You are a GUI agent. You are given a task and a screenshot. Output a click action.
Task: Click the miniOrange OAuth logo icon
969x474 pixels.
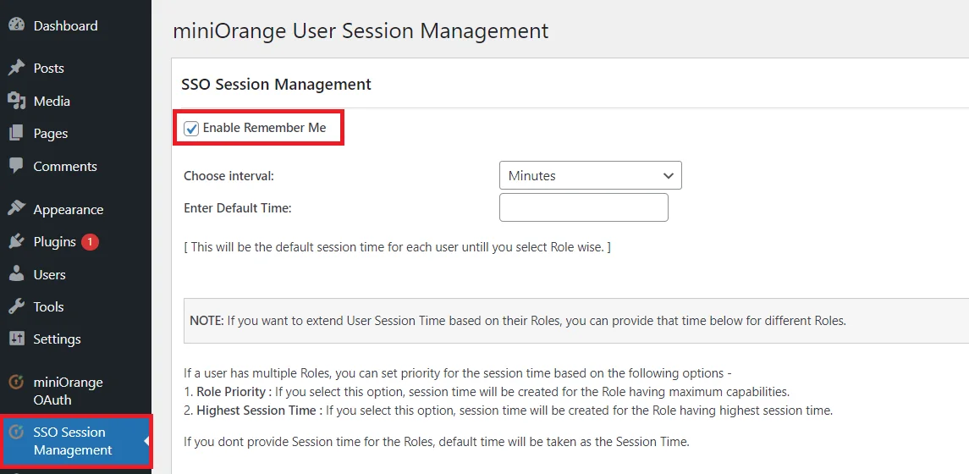coord(17,382)
